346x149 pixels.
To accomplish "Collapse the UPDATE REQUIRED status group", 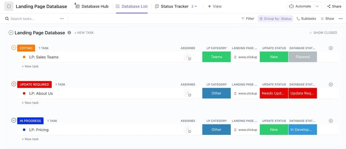I will click(x=14, y=84).
